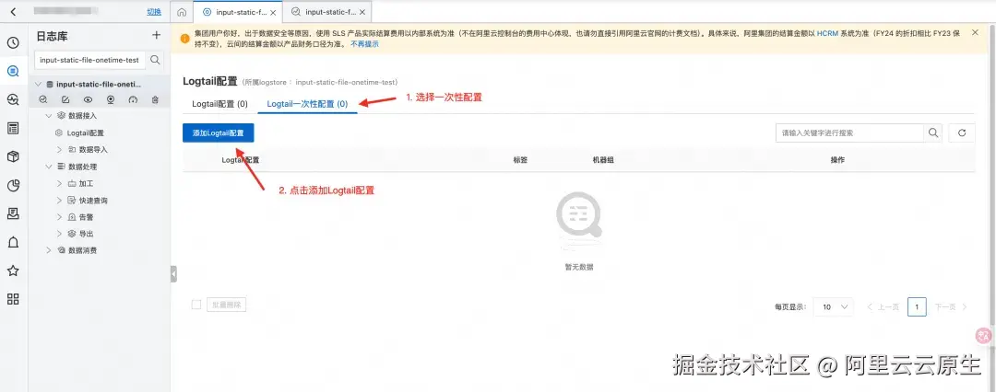Click the query analysis icon under logstore
Image resolution: width=996 pixels, height=392 pixels.
pos(43,99)
